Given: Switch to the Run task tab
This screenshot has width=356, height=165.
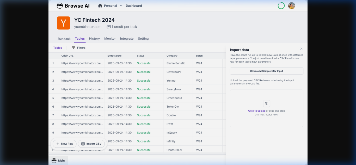Looking at the screenshot, I should click(x=64, y=39).
